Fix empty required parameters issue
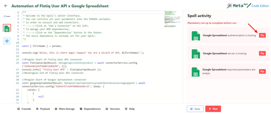This screenshot has width=271, height=114. (262, 71)
